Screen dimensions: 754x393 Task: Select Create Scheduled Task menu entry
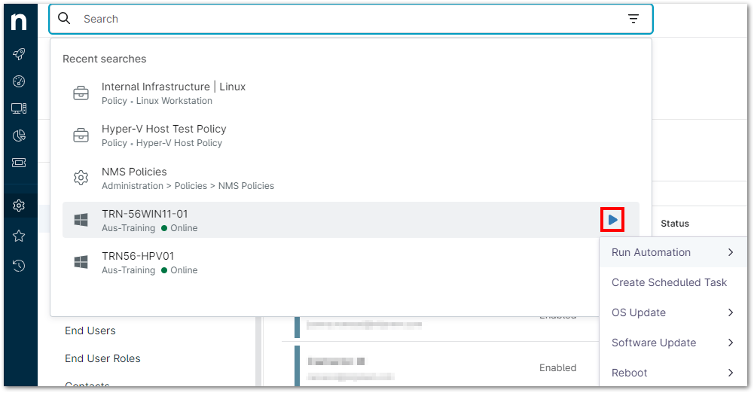669,282
